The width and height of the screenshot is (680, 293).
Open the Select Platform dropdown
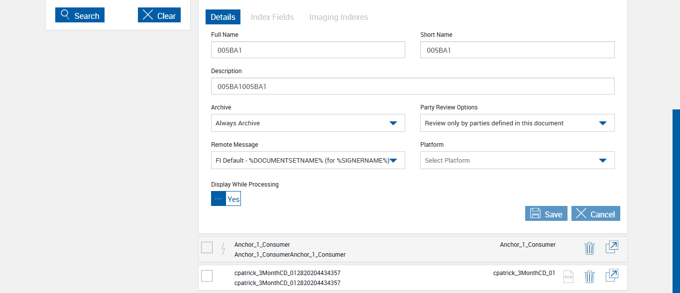[517, 160]
